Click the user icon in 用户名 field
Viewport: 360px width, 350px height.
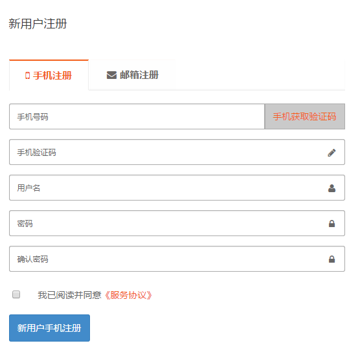pos(332,188)
